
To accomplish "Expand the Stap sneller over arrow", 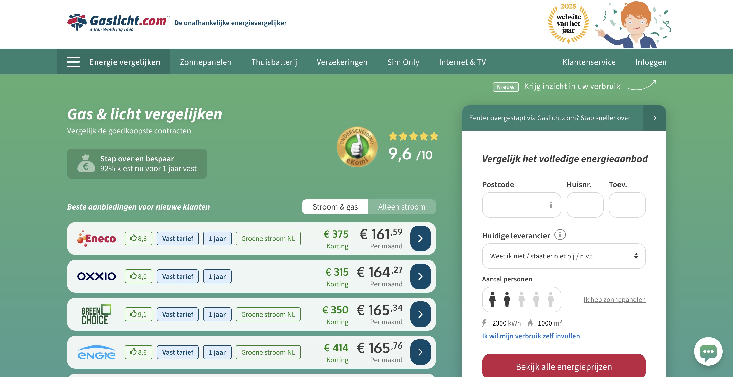I will coord(655,118).
